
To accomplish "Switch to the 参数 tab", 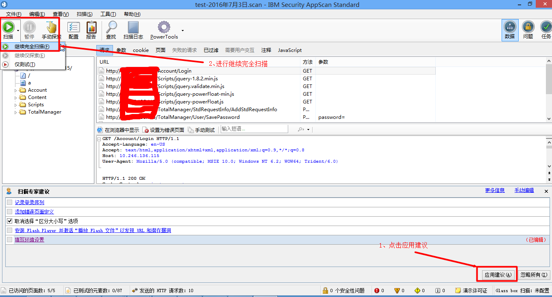I will [122, 50].
